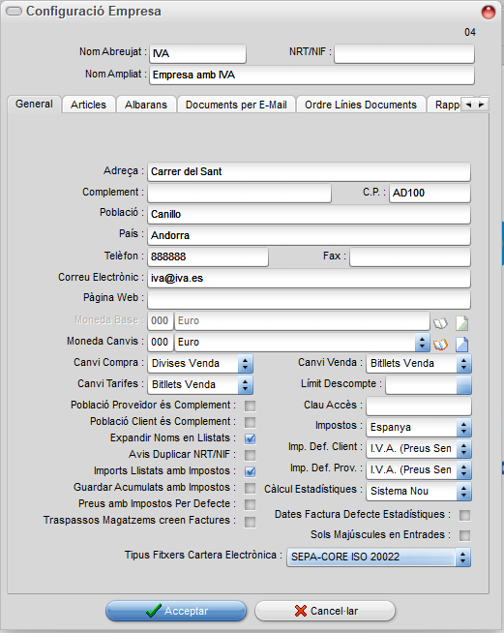Switch to the Articles tab
Screen dimensions: 504x633
tap(88, 105)
